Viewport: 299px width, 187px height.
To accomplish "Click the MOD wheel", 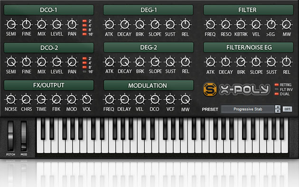I will [24, 136].
